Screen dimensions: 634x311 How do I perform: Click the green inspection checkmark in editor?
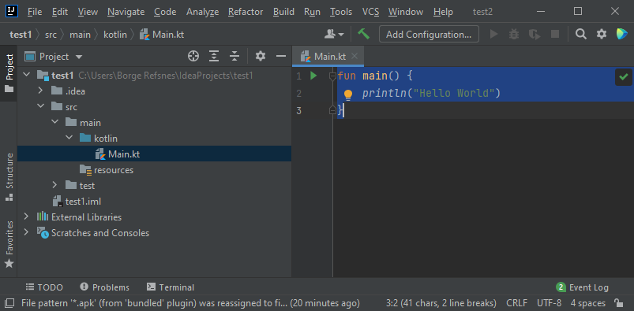coord(624,76)
